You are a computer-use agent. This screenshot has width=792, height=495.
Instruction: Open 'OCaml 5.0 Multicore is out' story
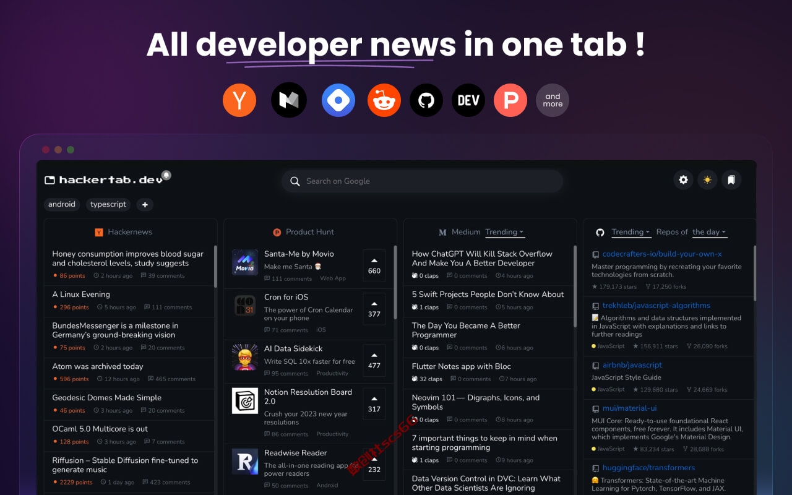tap(100, 429)
